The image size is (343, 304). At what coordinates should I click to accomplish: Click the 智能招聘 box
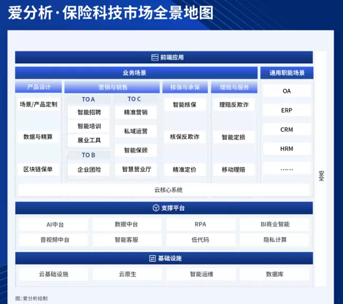coord(89,112)
